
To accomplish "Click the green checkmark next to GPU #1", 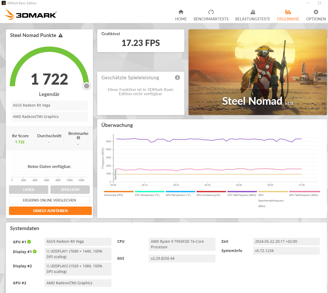I will (29, 242).
